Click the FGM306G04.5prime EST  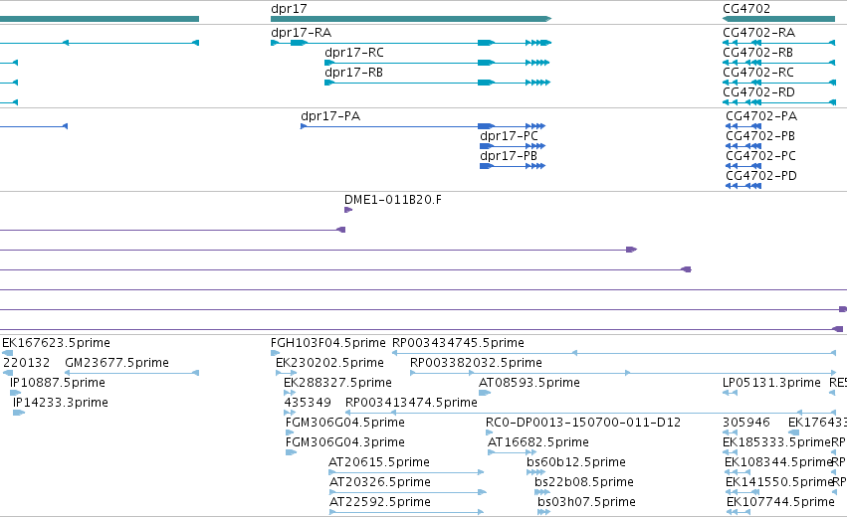(290, 432)
